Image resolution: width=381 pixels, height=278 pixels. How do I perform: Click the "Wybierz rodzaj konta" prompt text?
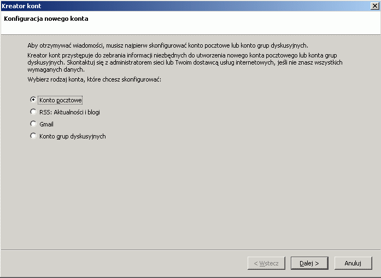coord(94,79)
